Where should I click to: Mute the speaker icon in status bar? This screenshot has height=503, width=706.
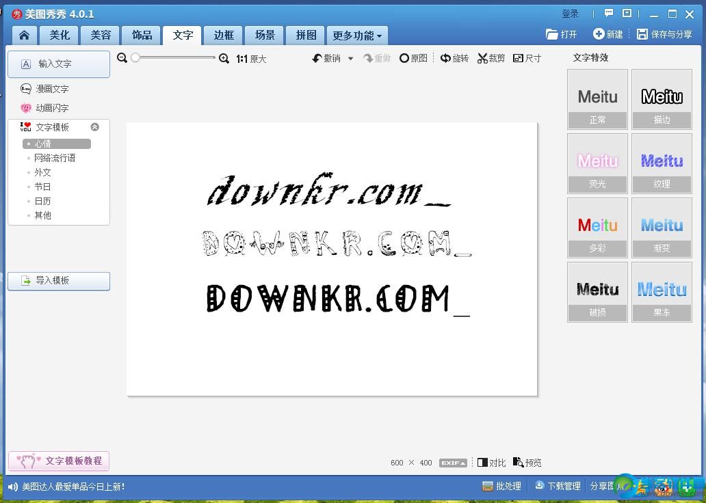12,487
